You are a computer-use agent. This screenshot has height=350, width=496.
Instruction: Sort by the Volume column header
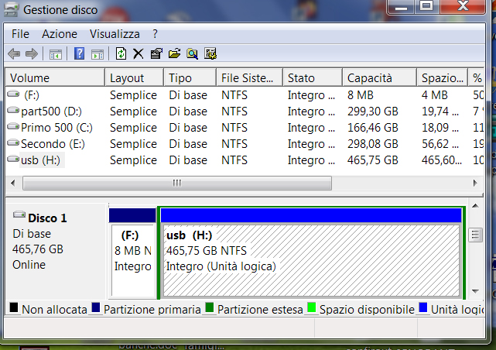point(55,78)
